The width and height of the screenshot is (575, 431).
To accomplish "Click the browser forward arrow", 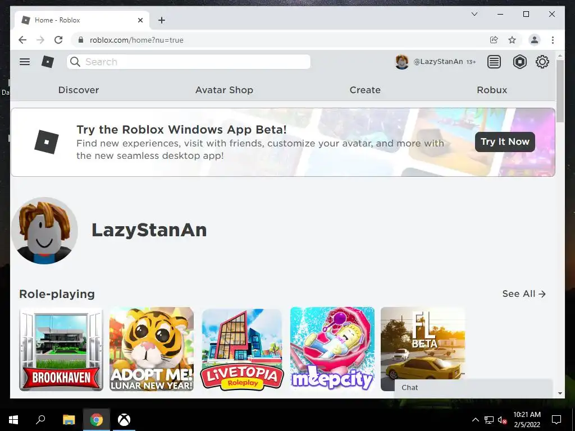I will 40,40.
